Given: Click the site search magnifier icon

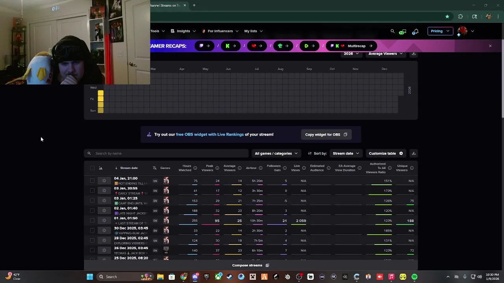Looking at the screenshot, I should pyautogui.click(x=392, y=31).
